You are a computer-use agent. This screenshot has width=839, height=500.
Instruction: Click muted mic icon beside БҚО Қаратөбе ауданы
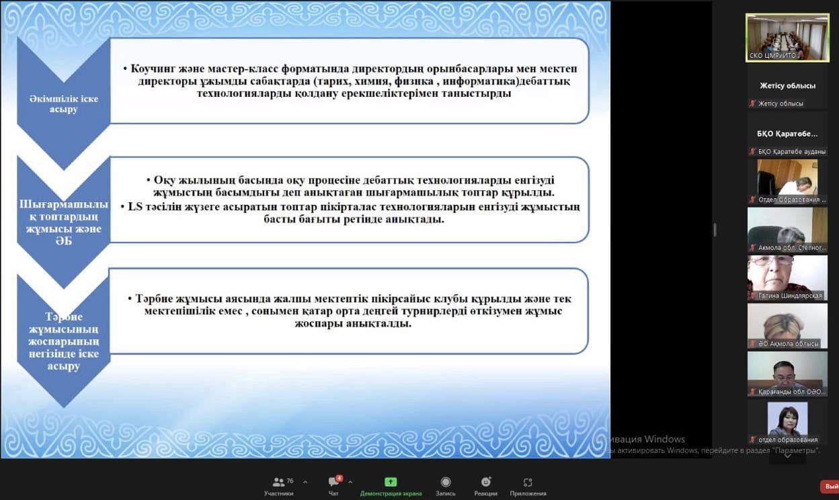click(753, 152)
